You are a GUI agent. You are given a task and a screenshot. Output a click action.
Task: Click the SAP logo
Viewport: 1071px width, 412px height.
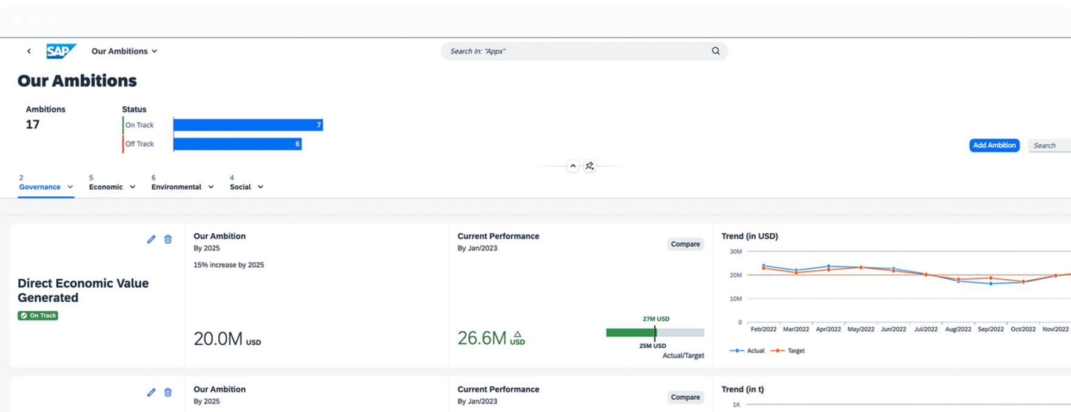(61, 51)
